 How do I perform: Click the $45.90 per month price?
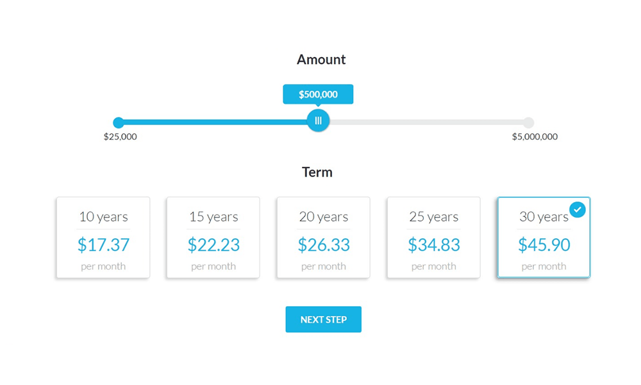click(544, 244)
